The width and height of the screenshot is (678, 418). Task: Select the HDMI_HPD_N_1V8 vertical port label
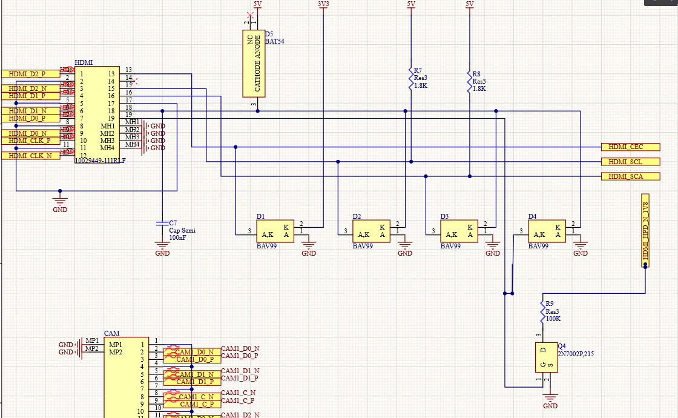[645, 230]
